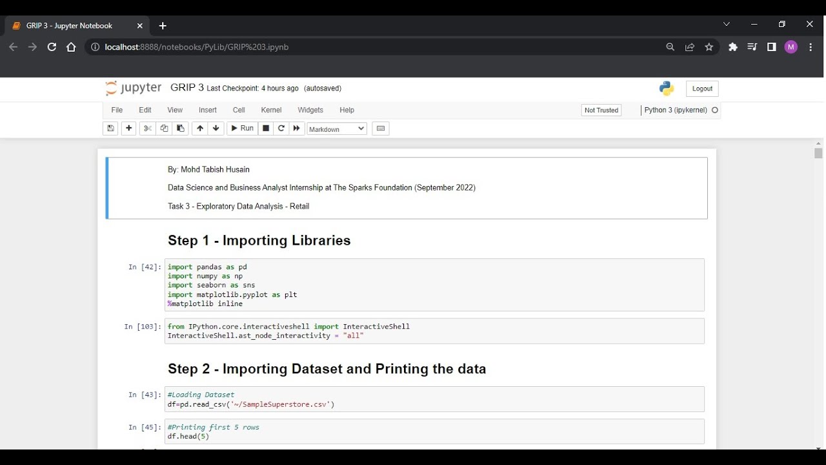The height and width of the screenshot is (465, 826).
Task: Run the selected cell
Action: (243, 129)
